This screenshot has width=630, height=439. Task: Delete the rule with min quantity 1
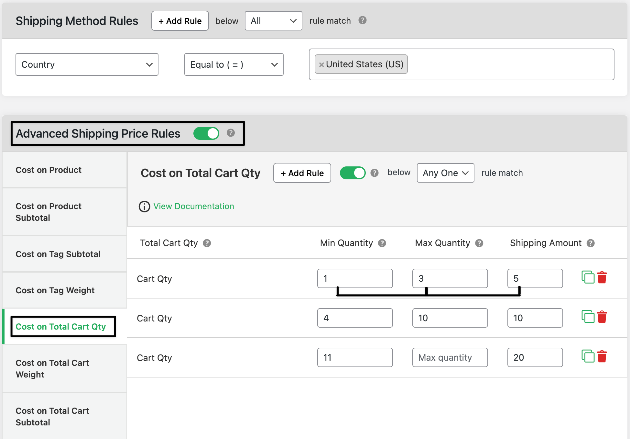(x=602, y=277)
